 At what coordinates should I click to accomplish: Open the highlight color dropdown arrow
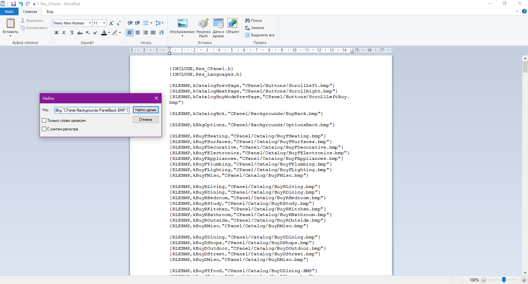click(120, 32)
